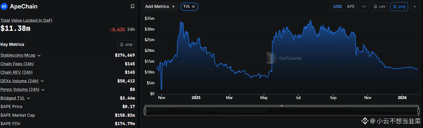The image size is (423, 128).
Task: Click the $35m y-axis label
Action: 149,18
